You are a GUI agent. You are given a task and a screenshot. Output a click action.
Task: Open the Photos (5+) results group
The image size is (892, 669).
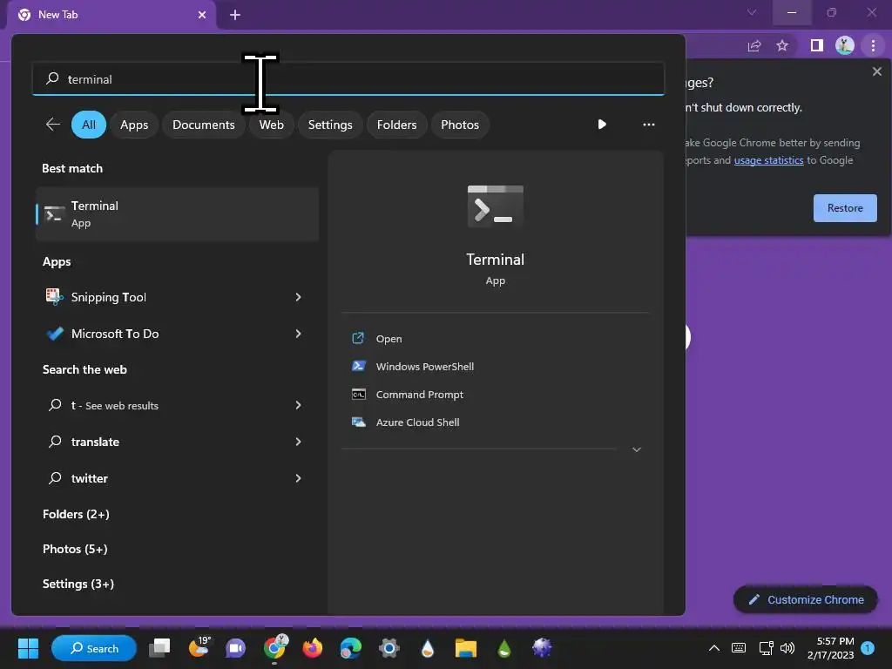75,549
